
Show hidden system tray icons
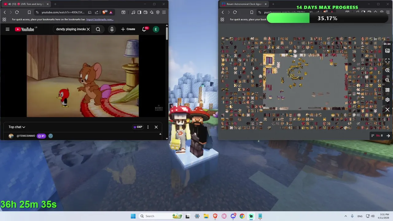345,216
